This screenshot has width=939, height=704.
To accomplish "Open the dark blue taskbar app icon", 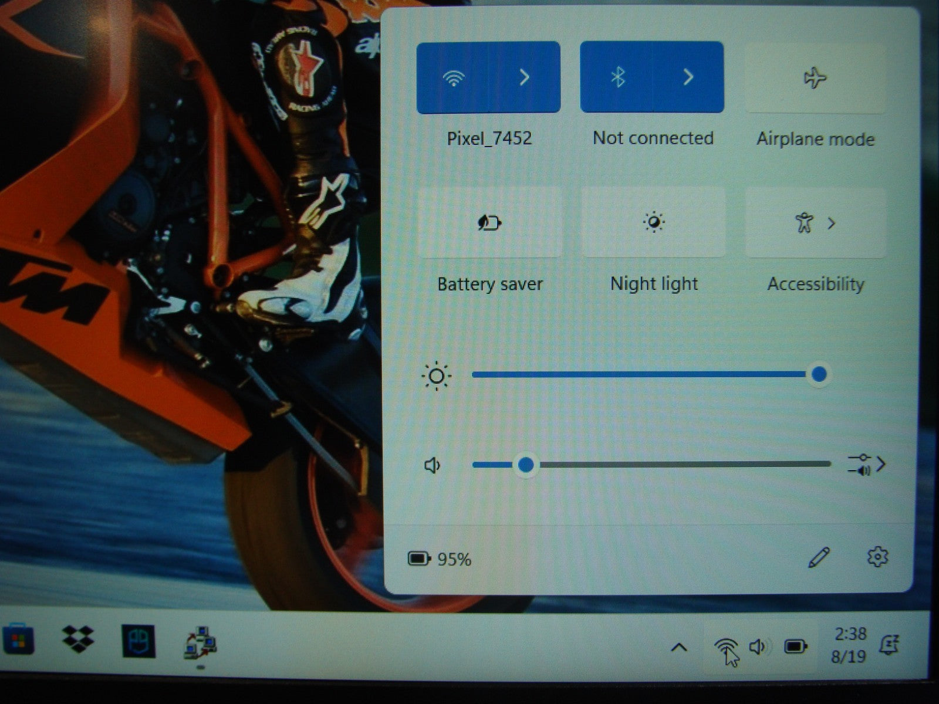I will tap(139, 641).
